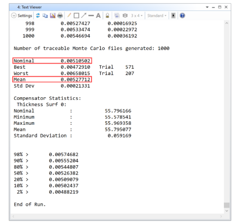The height and width of the screenshot is (223, 239).
Task: Click the '4: Text Viewer' window title
Action: 30,7
